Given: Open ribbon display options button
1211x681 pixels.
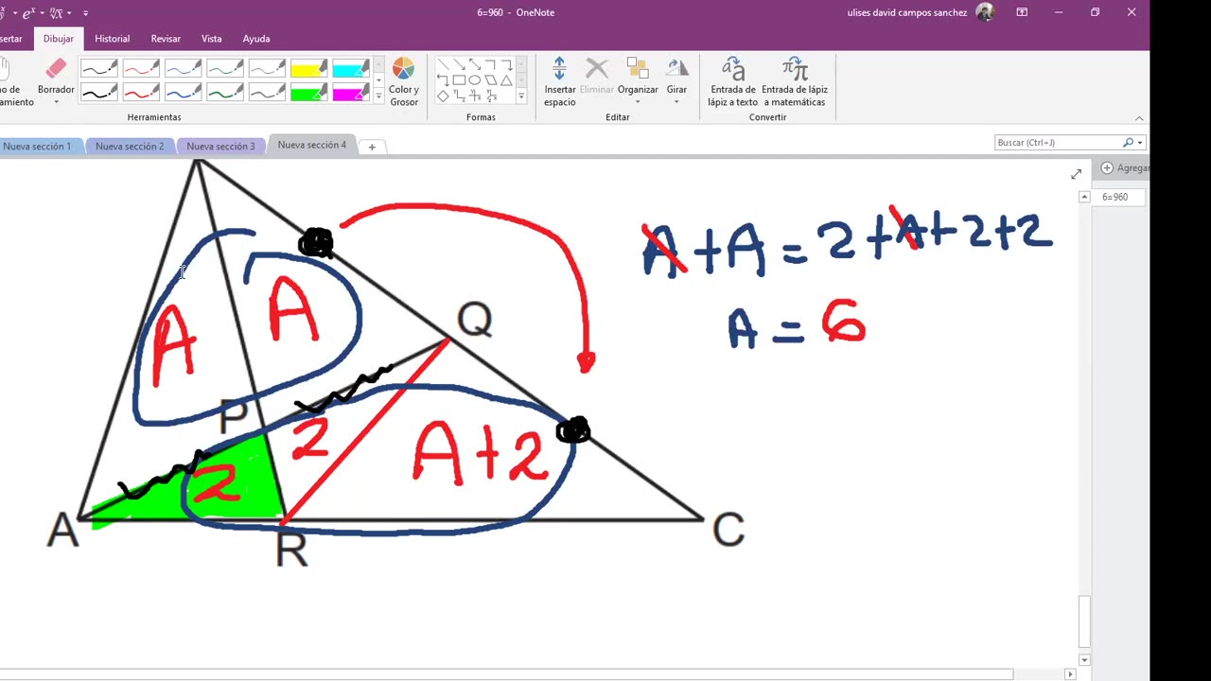Looking at the screenshot, I should coord(1022,12).
